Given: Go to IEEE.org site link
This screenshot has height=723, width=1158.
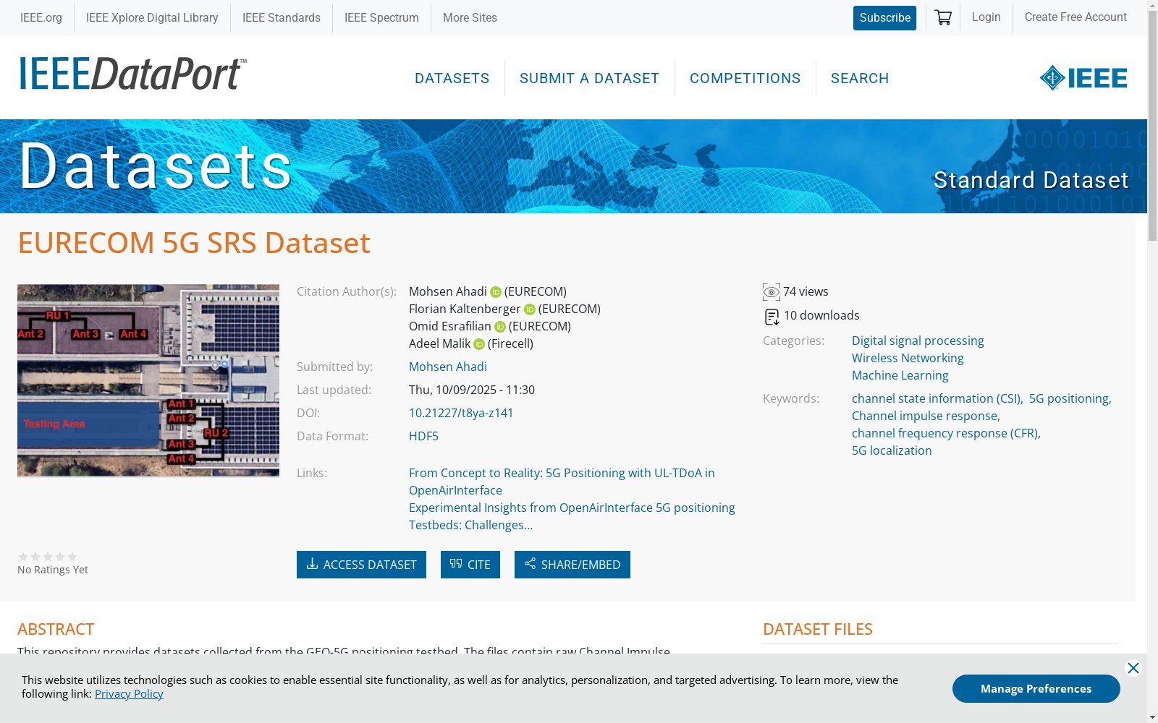Looking at the screenshot, I should tap(41, 17).
